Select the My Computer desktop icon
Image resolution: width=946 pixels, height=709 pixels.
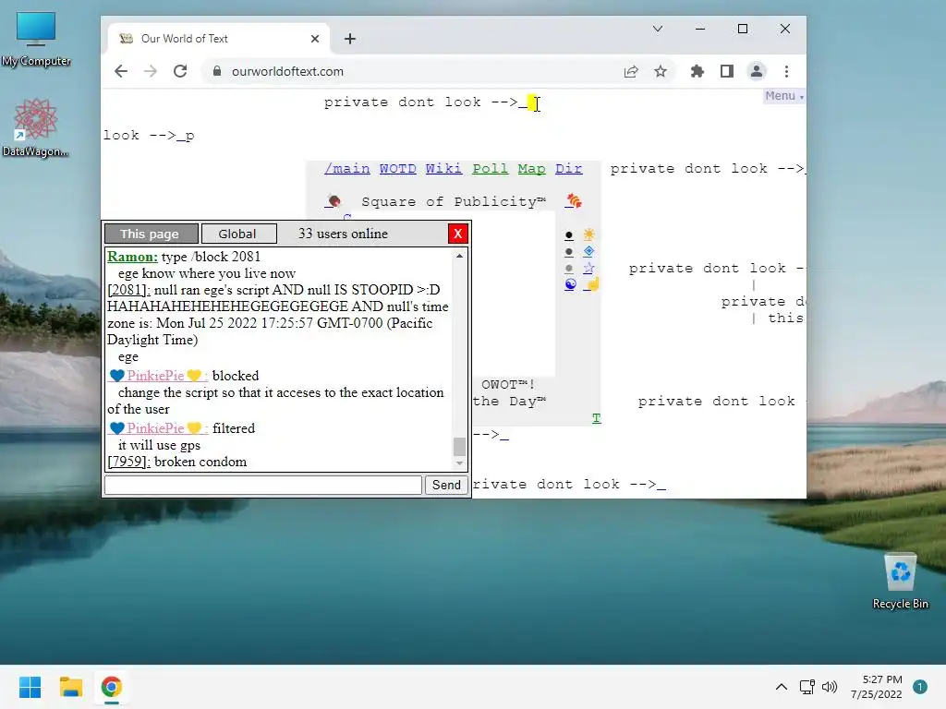(36, 40)
